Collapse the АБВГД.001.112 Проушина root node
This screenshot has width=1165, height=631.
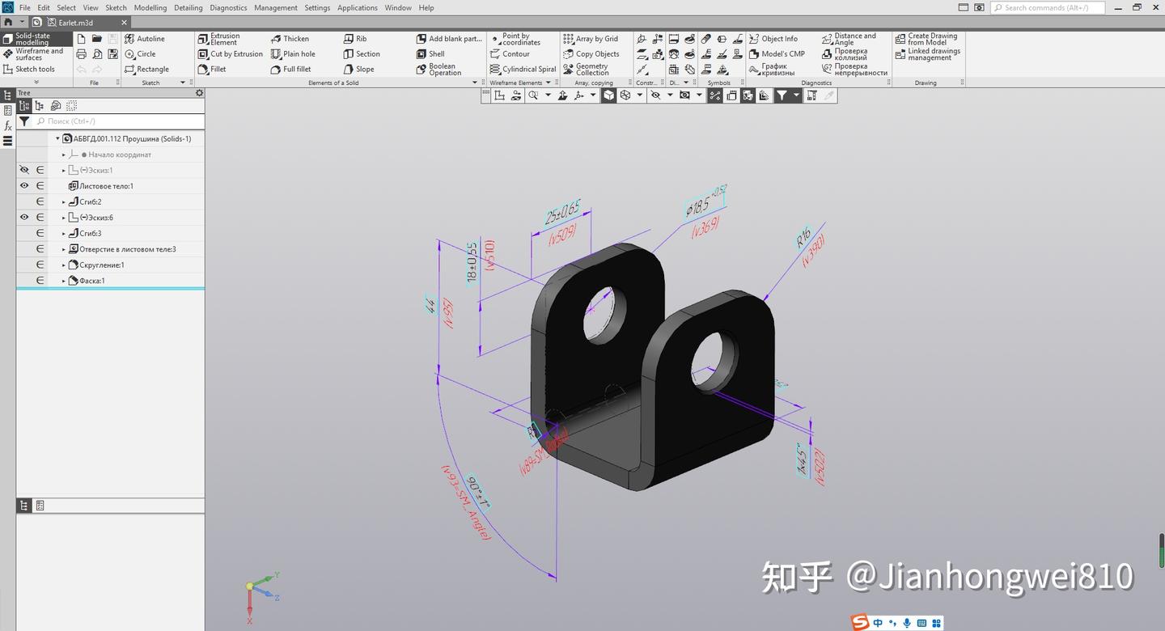57,138
